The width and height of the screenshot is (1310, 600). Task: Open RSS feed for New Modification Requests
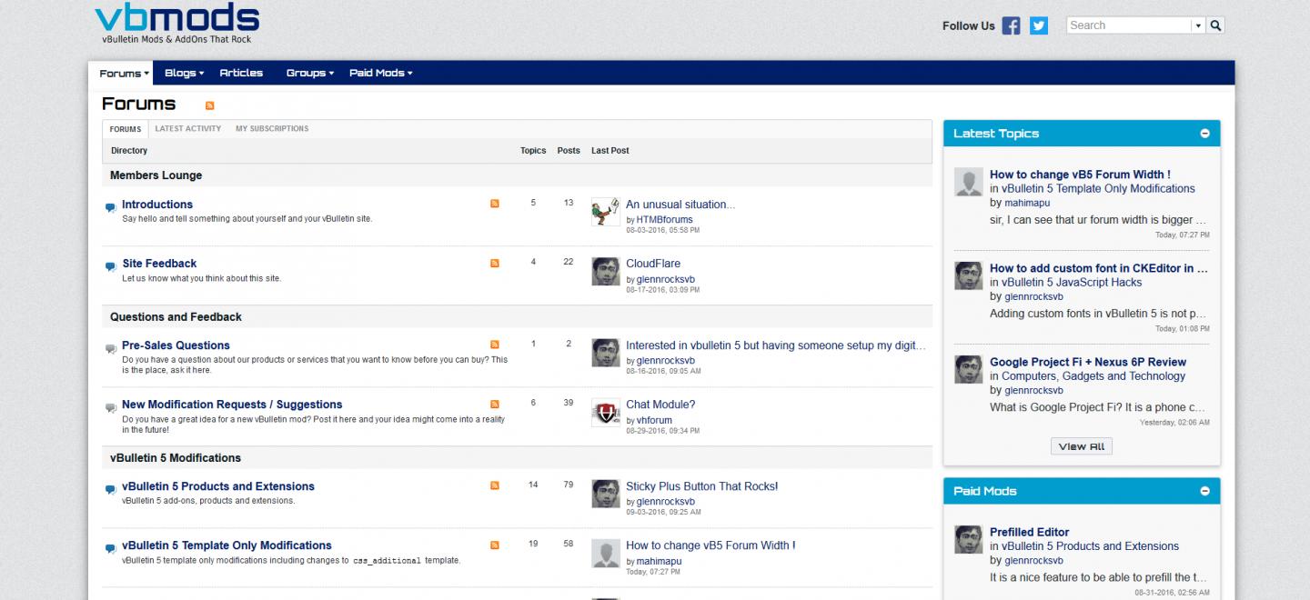tap(495, 404)
